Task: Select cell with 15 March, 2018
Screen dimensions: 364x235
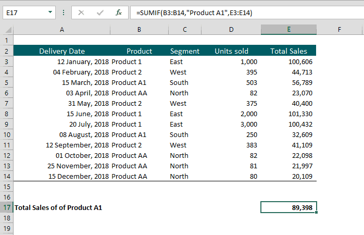Action: point(62,83)
